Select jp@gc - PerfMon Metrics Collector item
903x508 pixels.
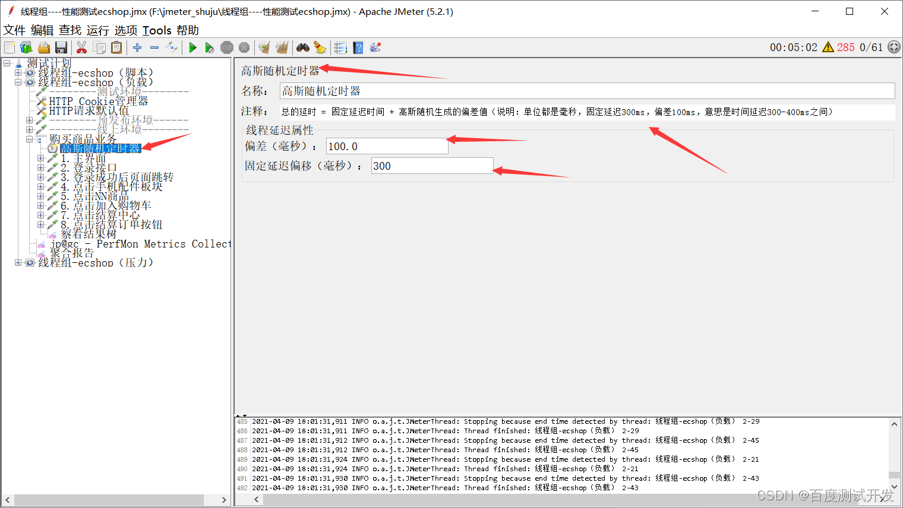coord(140,243)
